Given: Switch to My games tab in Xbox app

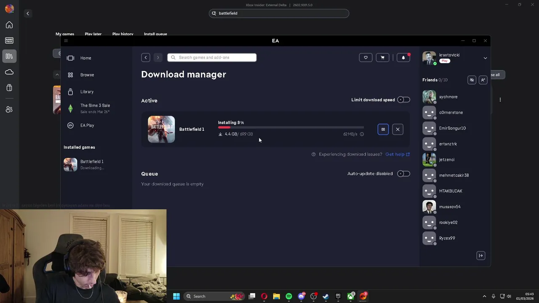Looking at the screenshot, I should coord(65,34).
